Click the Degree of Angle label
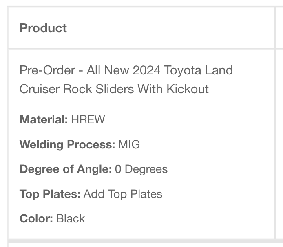 tap(66, 169)
